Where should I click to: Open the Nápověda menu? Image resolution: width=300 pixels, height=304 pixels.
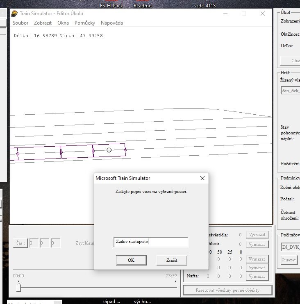[x=112, y=23]
